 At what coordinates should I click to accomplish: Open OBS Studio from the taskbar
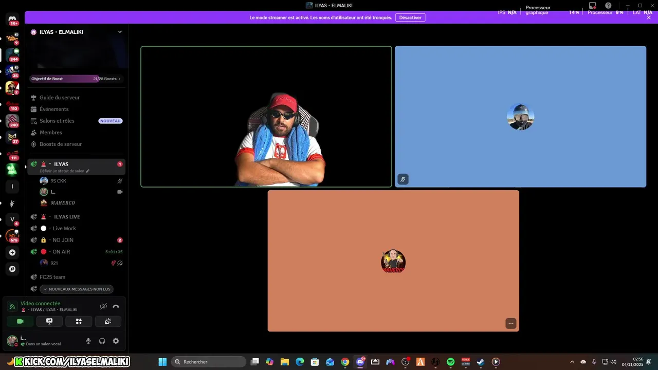[x=406, y=362]
